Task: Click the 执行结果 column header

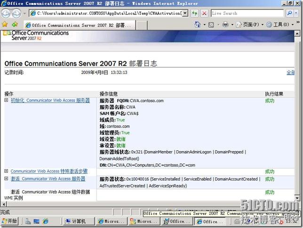Action: coord(274,94)
